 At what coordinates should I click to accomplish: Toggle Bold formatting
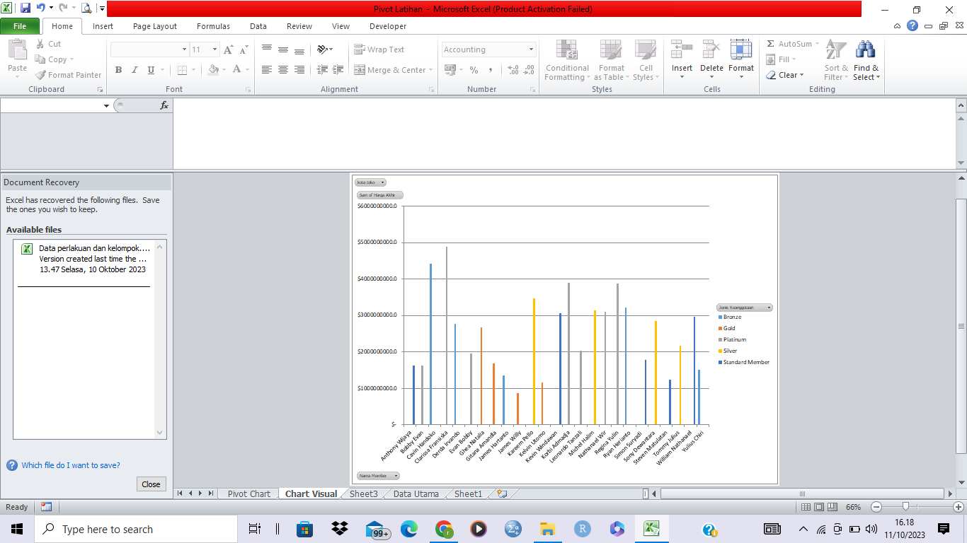pyautogui.click(x=118, y=70)
